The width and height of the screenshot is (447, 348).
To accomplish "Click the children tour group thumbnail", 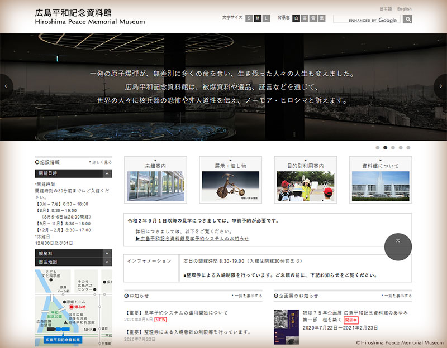I will (x=305, y=186).
